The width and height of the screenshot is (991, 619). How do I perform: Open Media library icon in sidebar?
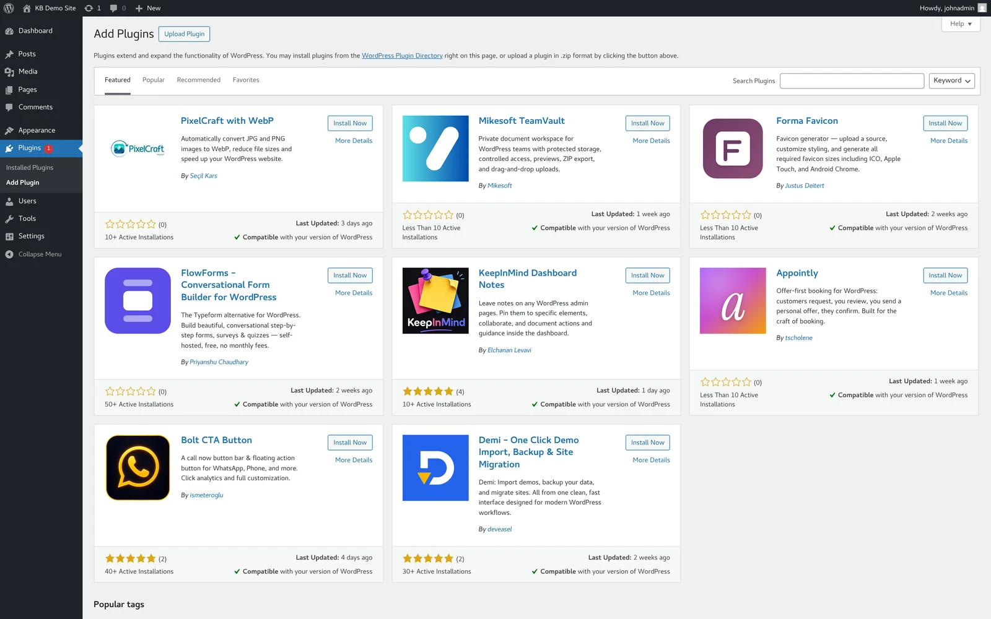9,72
